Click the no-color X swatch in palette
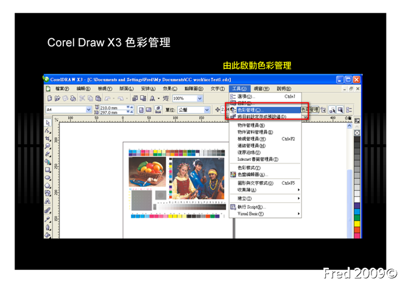Image resolution: width=401 pixels, height=283 pixels. [357, 133]
